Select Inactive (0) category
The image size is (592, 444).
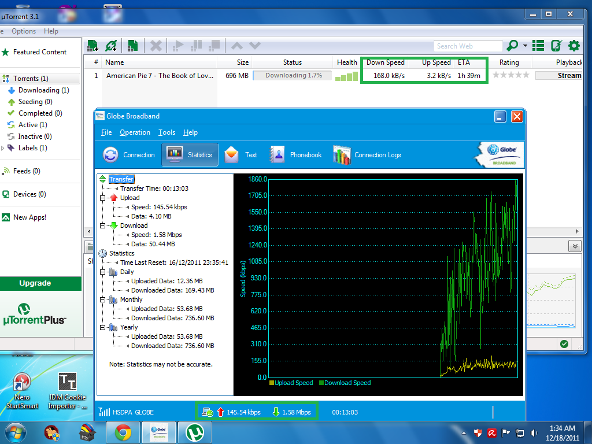click(x=35, y=136)
